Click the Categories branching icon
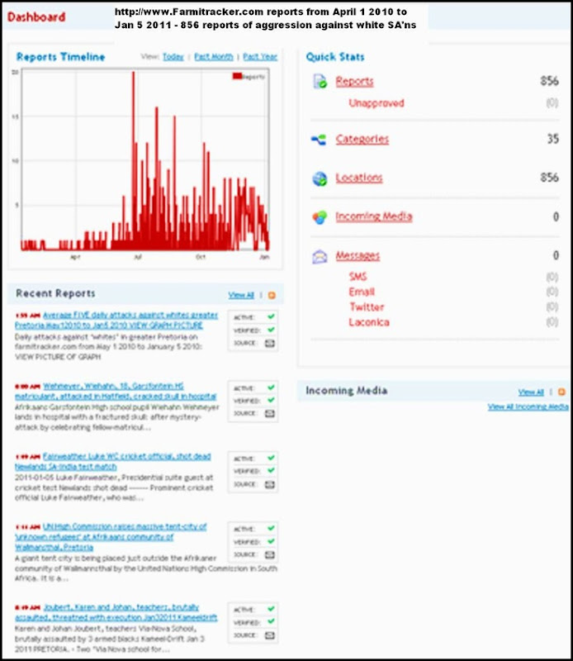Image resolution: width=573 pixels, height=661 pixels. (319, 139)
